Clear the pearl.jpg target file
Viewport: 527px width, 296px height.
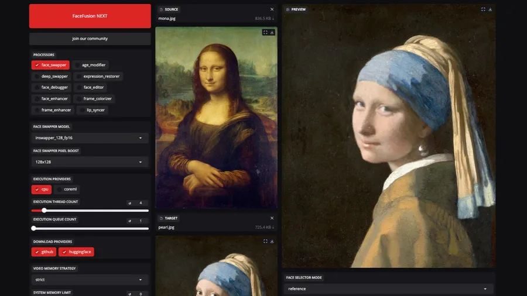point(272,218)
